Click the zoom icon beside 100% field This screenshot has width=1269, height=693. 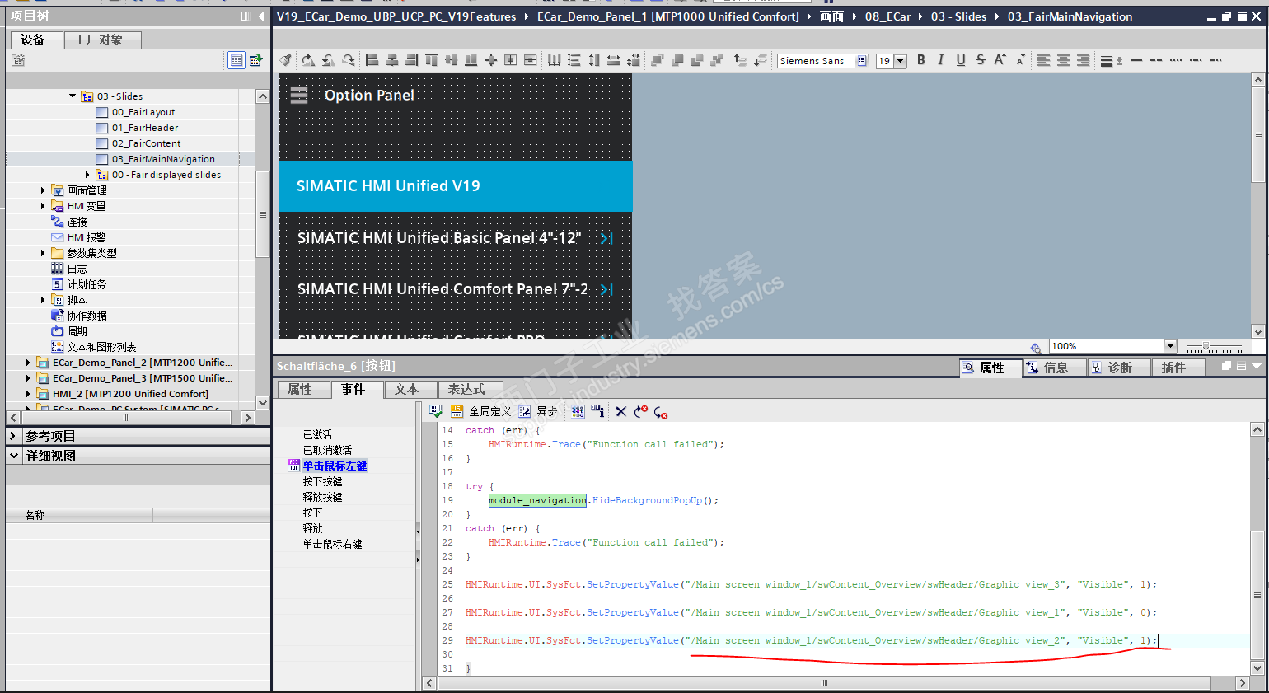(x=1036, y=347)
